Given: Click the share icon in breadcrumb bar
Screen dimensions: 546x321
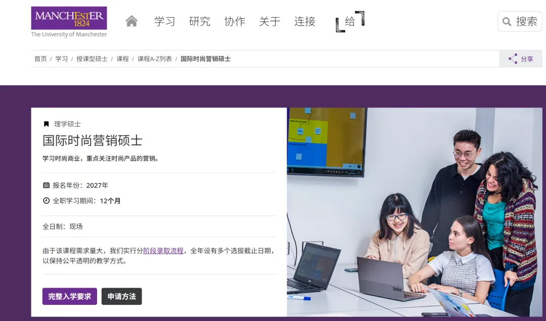Looking at the screenshot, I should [x=513, y=59].
